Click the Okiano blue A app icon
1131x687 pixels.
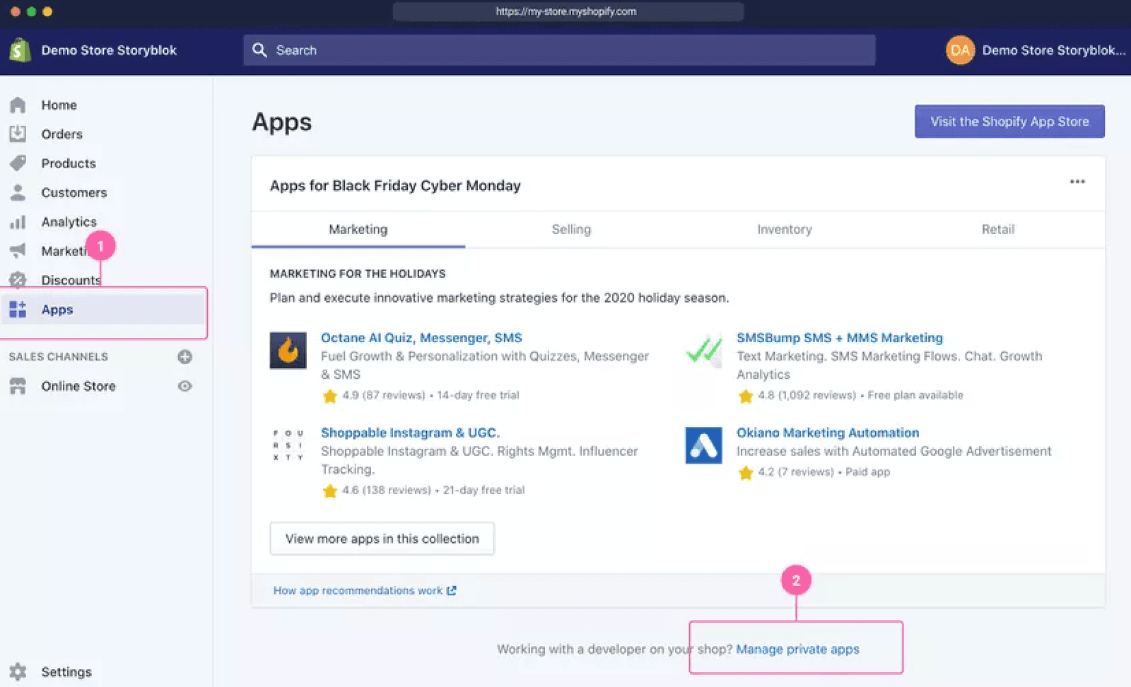tap(703, 445)
